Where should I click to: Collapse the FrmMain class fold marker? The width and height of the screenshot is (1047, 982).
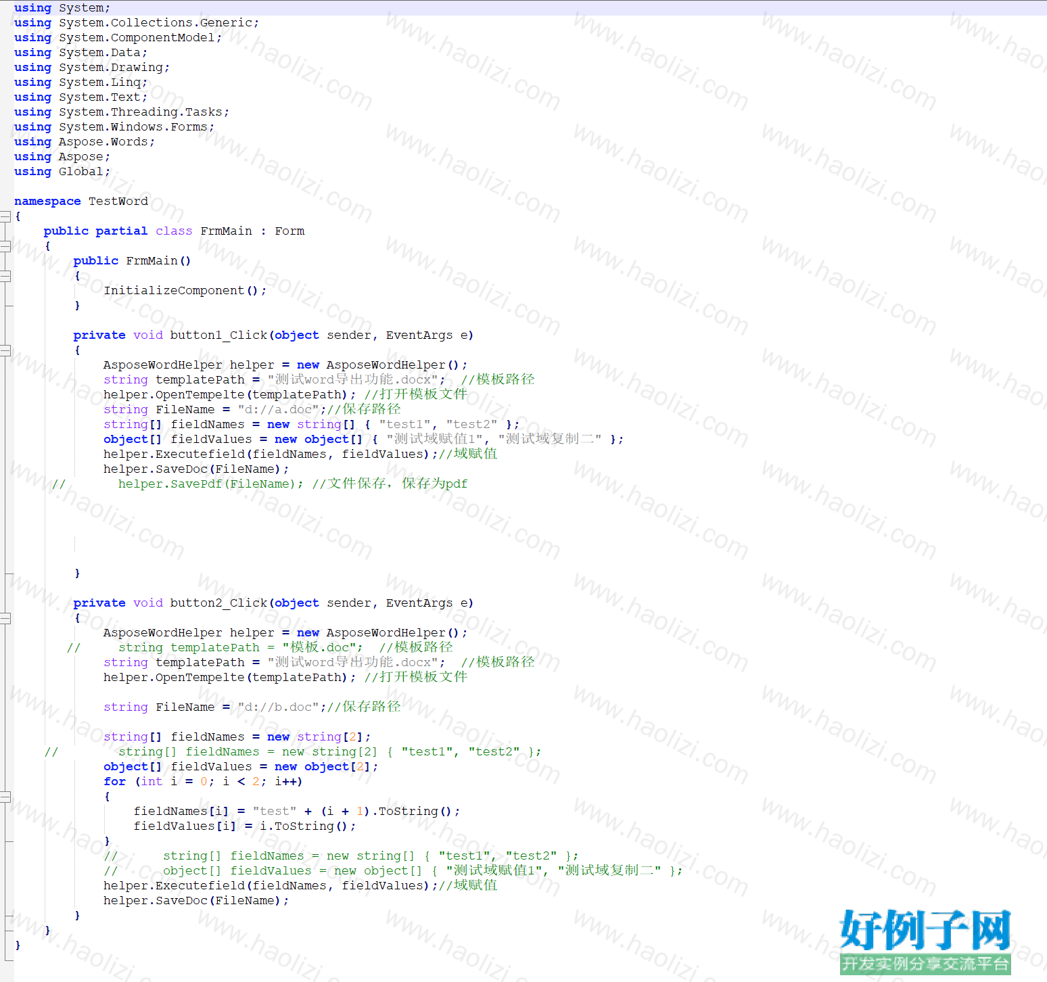click(x=5, y=246)
